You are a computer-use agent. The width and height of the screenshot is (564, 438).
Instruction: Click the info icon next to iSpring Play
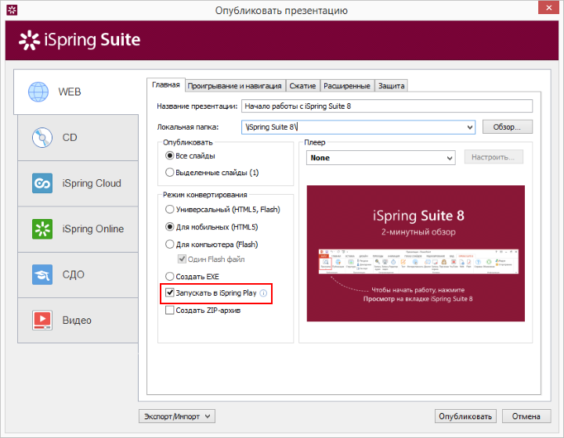tap(263, 293)
